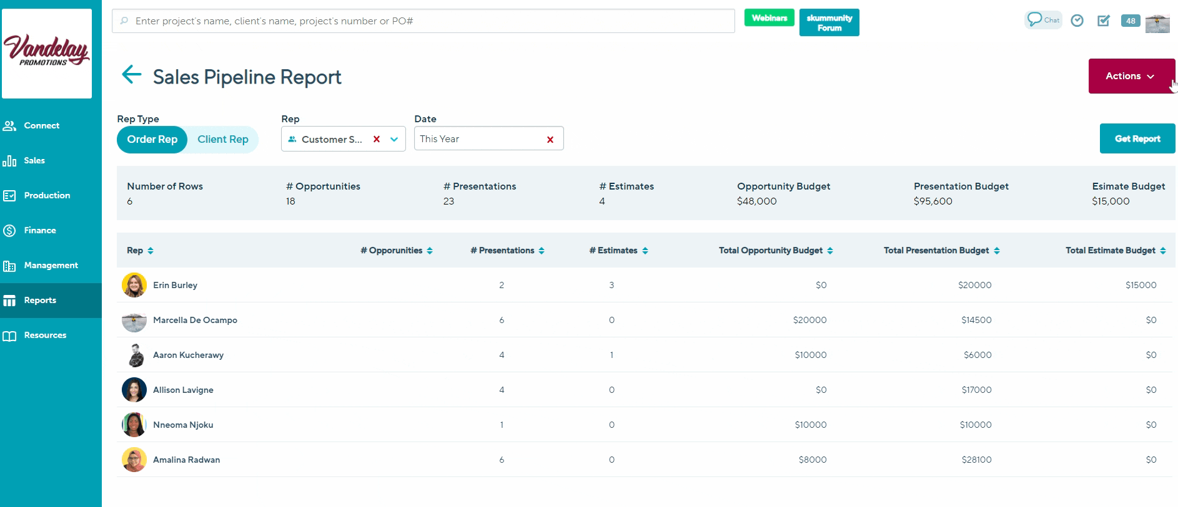Select the Order Rep toggle

pos(152,139)
